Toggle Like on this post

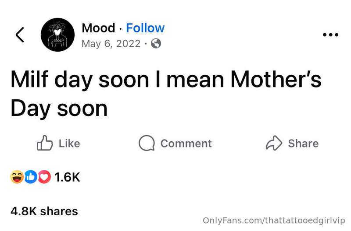pyautogui.click(x=58, y=143)
